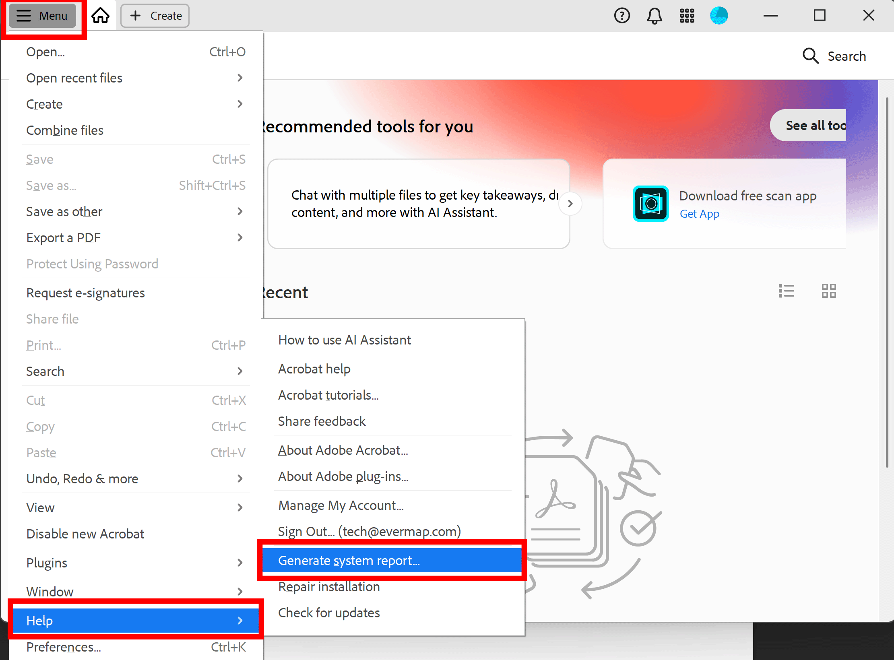Screen dimensions: 894x660
Task: Open the user profile avatar
Action: (x=719, y=16)
